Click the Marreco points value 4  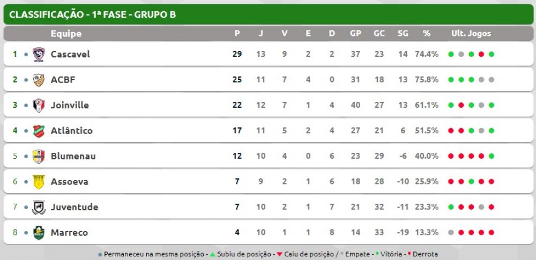click(237, 233)
